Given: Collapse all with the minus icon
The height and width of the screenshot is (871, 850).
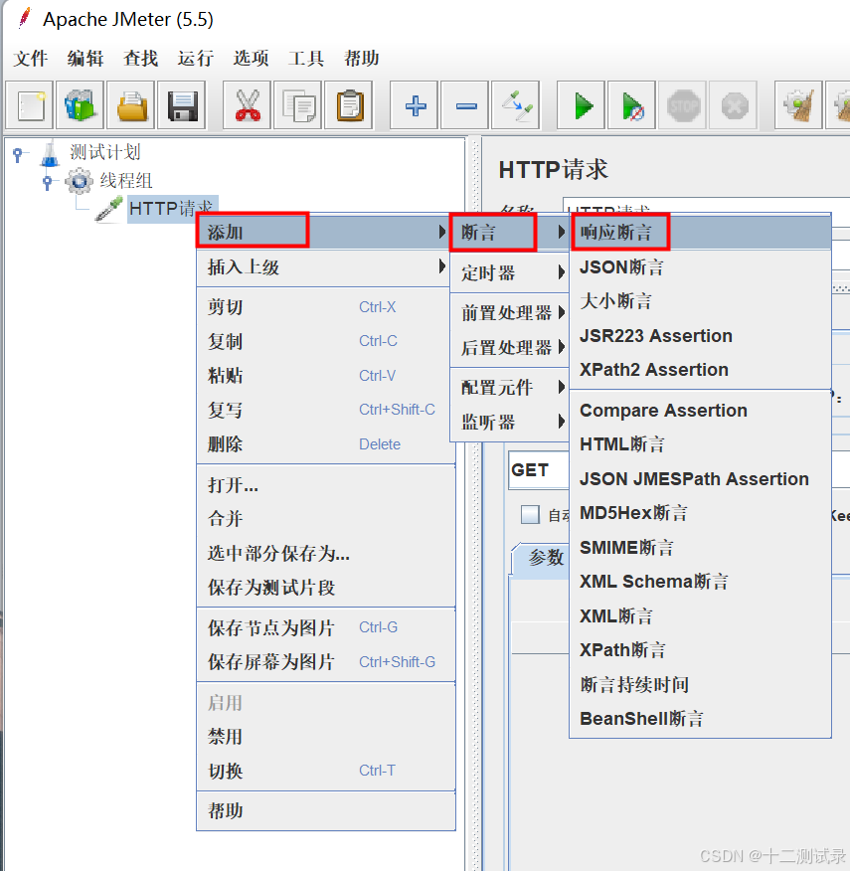Looking at the screenshot, I should 465,105.
